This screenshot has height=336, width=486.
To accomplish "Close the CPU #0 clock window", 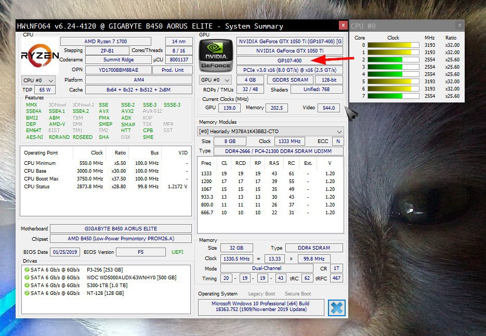I will (x=459, y=25).
